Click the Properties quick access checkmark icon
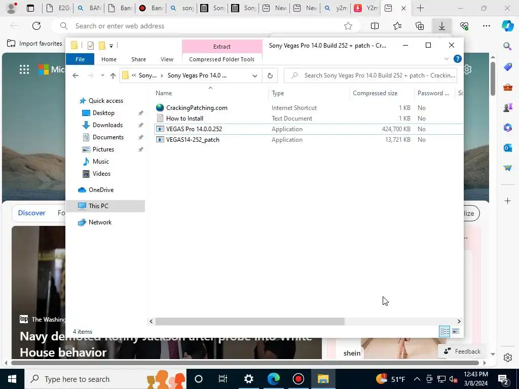This screenshot has height=389, width=519. point(90,46)
